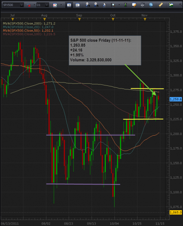The width and height of the screenshot is (183, 226).
Task: Expand the arrow next to unlink icon
Action: [x=34, y=5]
